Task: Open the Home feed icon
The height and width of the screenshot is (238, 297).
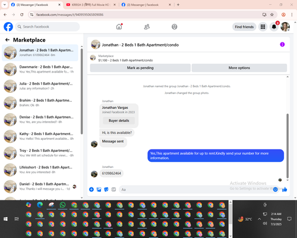Action: (x=119, y=27)
